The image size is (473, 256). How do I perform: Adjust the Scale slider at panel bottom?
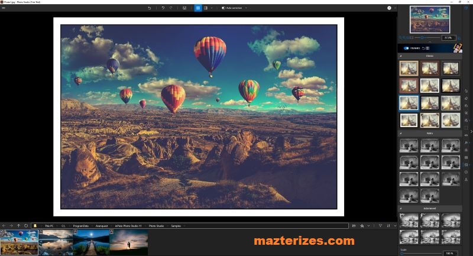(x=421, y=253)
